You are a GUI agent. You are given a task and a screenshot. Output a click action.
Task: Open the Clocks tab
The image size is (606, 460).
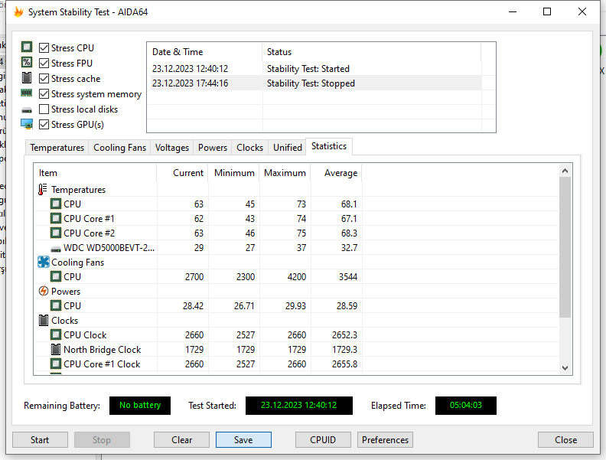[249, 148]
